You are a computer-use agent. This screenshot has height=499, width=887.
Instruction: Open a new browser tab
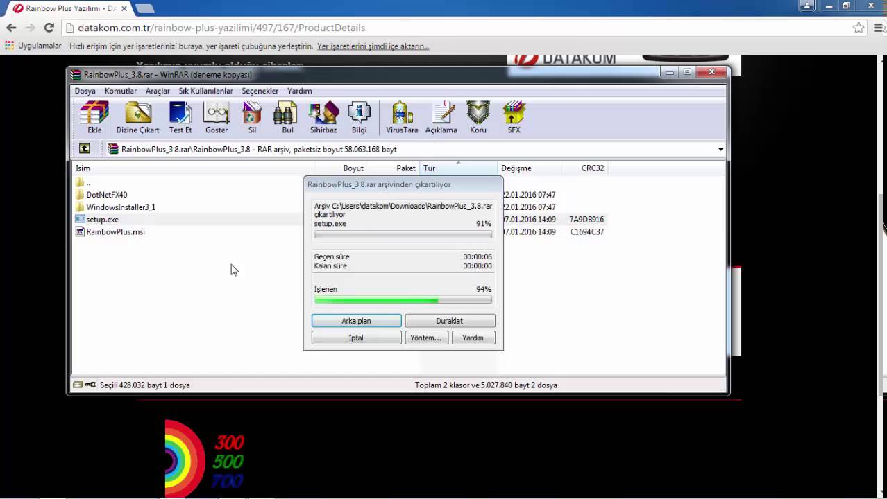tap(144, 8)
